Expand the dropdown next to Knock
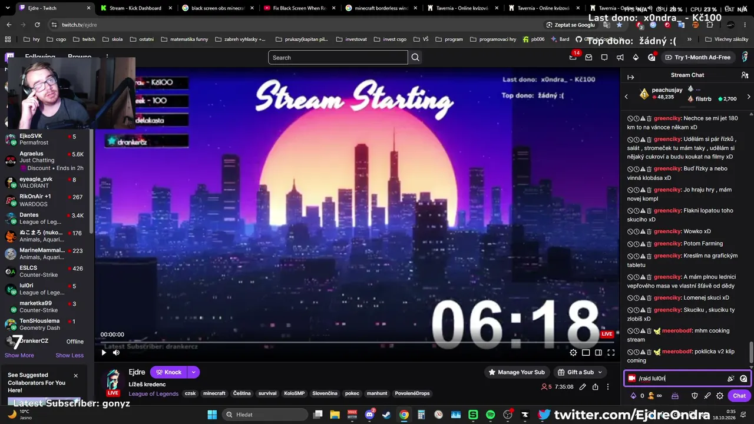The width and height of the screenshot is (754, 424). coord(193,372)
